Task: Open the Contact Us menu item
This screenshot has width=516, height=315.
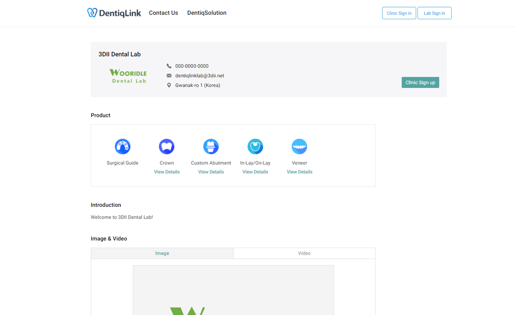Action: coord(163,13)
